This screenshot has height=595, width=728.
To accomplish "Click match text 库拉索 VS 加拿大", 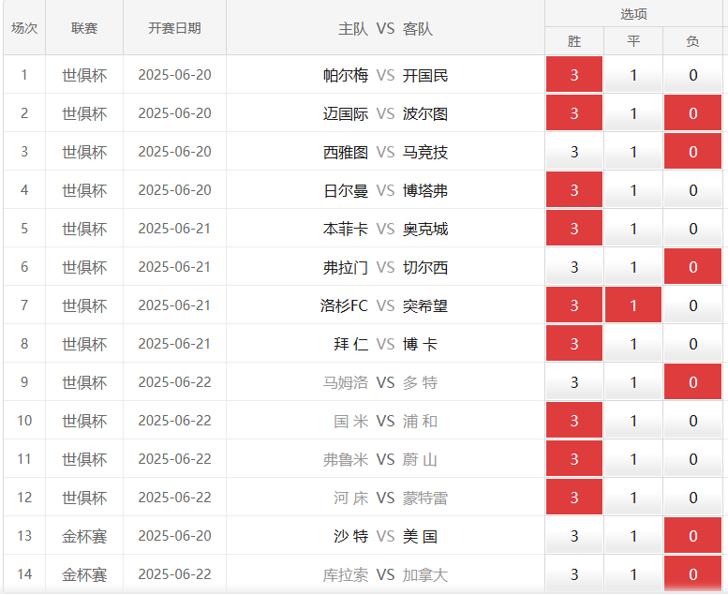I will tap(385, 575).
